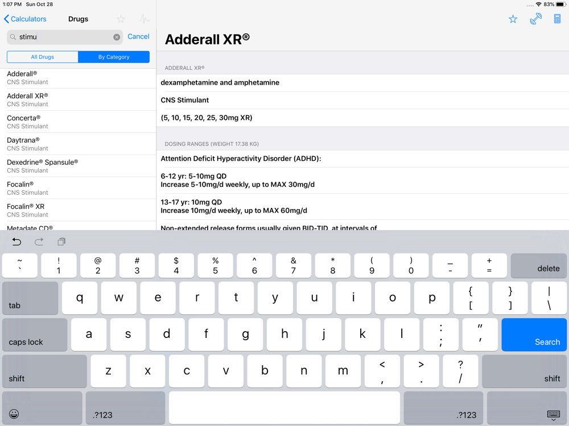Tap the blue Search key
The height and width of the screenshot is (426, 569).
[x=534, y=335]
